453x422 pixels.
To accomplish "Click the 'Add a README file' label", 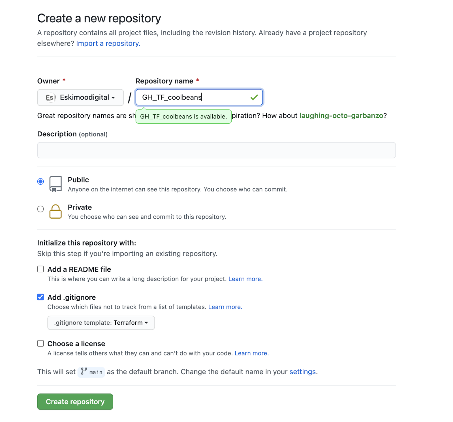I will point(79,269).
